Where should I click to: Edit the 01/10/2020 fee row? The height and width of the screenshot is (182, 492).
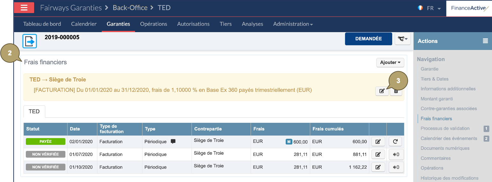coord(378,167)
